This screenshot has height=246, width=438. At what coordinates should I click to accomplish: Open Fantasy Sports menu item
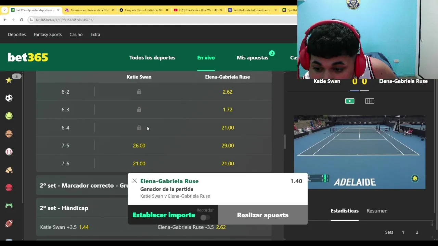click(48, 35)
